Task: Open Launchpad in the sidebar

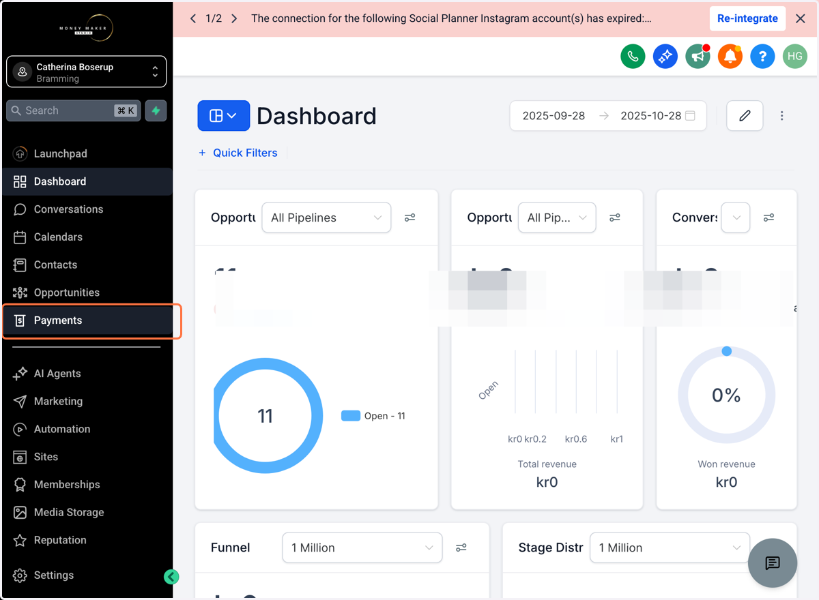Action: click(x=86, y=153)
